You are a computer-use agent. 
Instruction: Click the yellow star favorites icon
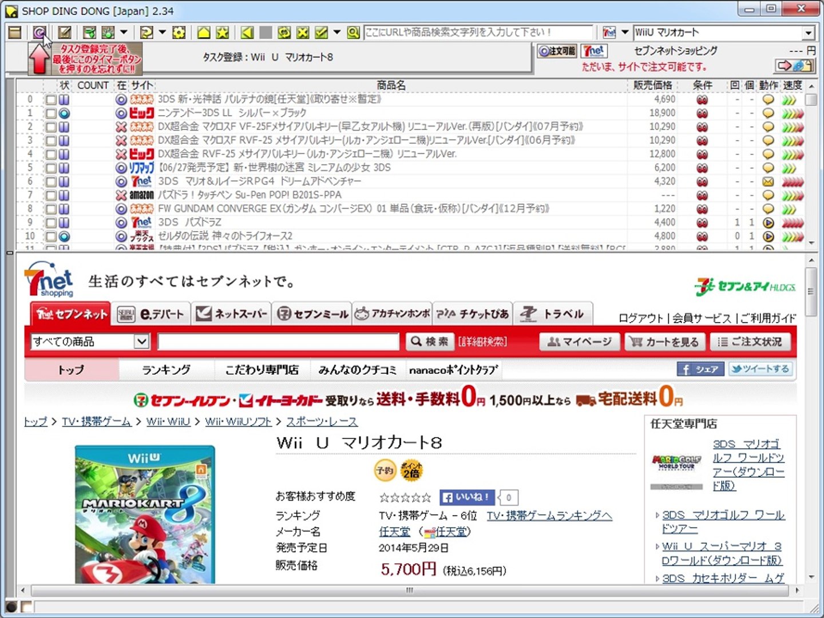(223, 33)
